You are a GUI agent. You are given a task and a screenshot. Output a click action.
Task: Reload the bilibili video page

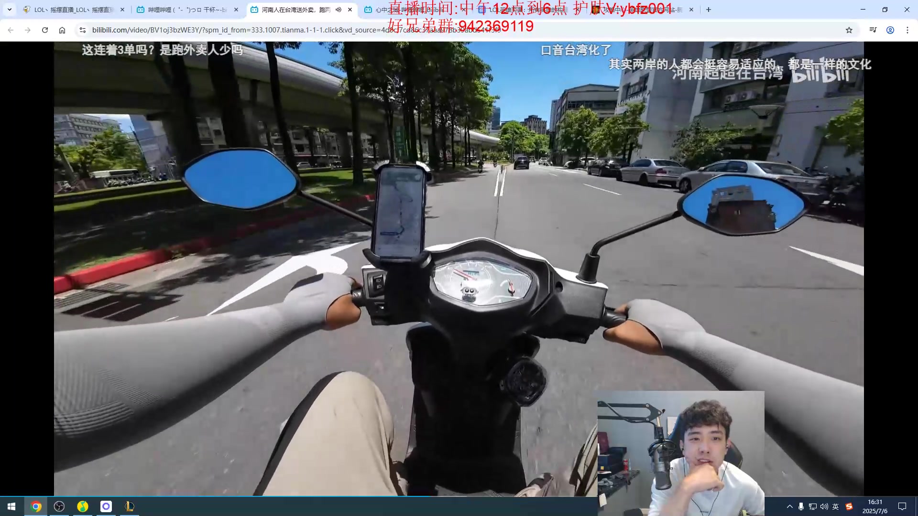[45, 30]
